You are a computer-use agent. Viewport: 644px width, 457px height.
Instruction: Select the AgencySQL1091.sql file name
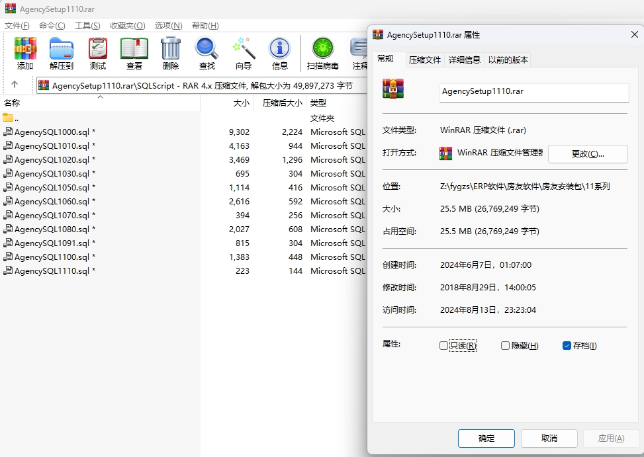(52, 243)
